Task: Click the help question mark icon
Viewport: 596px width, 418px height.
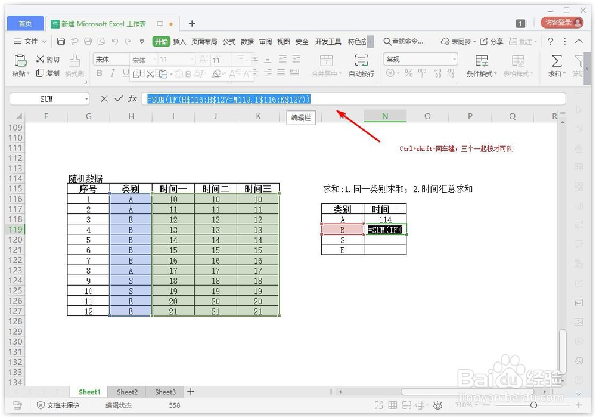Action: click(550, 42)
